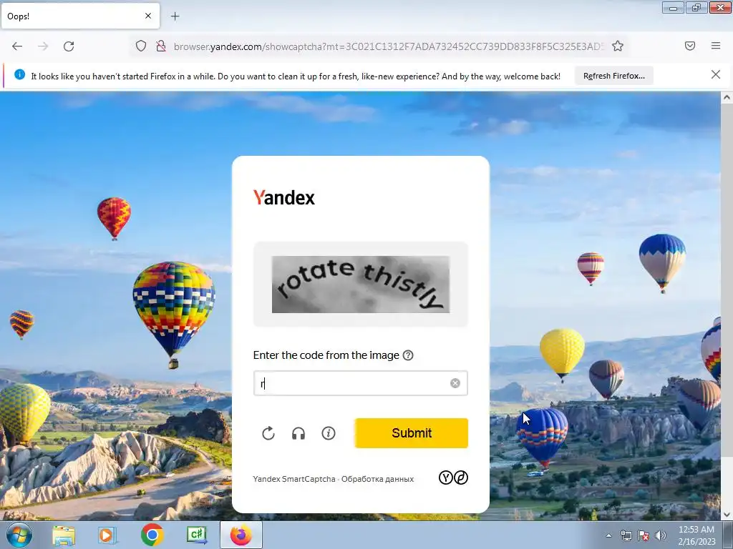
Task: Show hidden system tray icons arrow
Action: tap(608, 535)
